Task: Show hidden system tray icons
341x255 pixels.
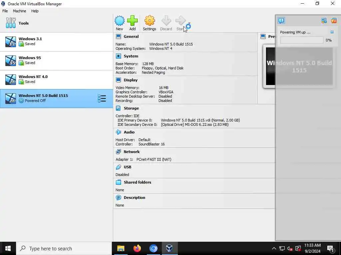Action: click(x=274, y=248)
